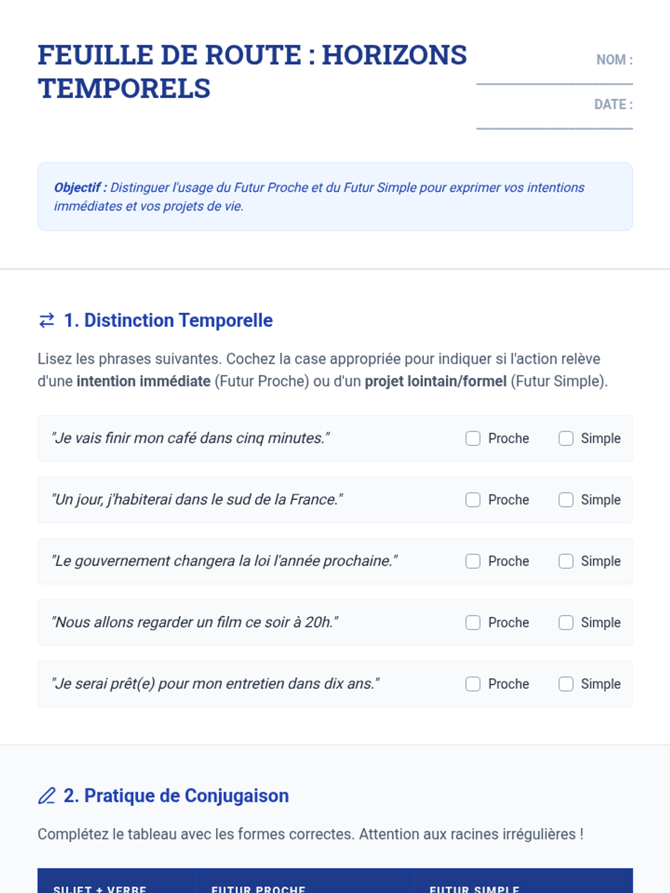Viewport: 670px width, 893px height.
Task: Check Proche for the sud de la France sentence
Action: click(473, 500)
